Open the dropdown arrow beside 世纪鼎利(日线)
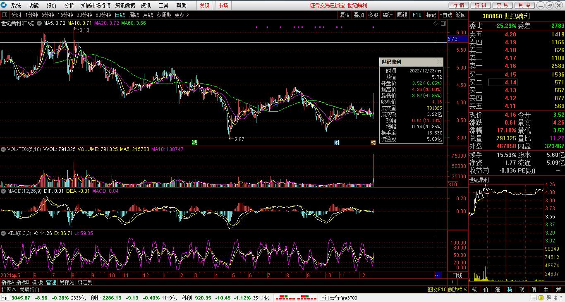The width and height of the screenshot is (565, 302). tap(39, 24)
